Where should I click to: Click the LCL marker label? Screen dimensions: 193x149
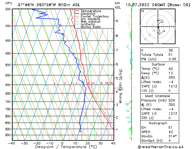[120, 88]
